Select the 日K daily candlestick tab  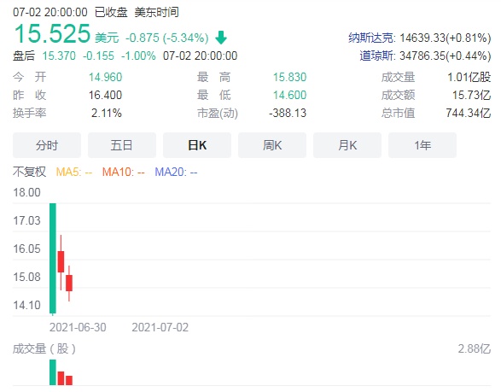(x=197, y=145)
